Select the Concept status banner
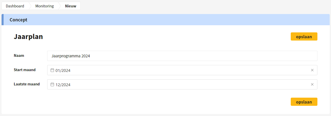The width and height of the screenshot is (331, 116). [166, 20]
